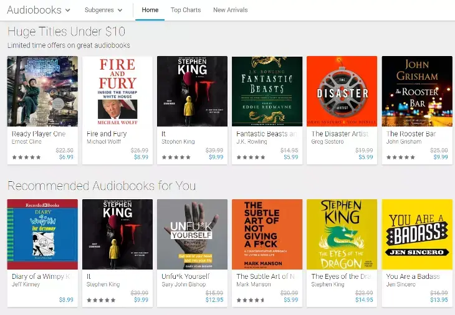This screenshot has width=455, height=315.
Task: Open Unfu*k Yourself cover thumbnail
Action: pyautogui.click(x=193, y=235)
